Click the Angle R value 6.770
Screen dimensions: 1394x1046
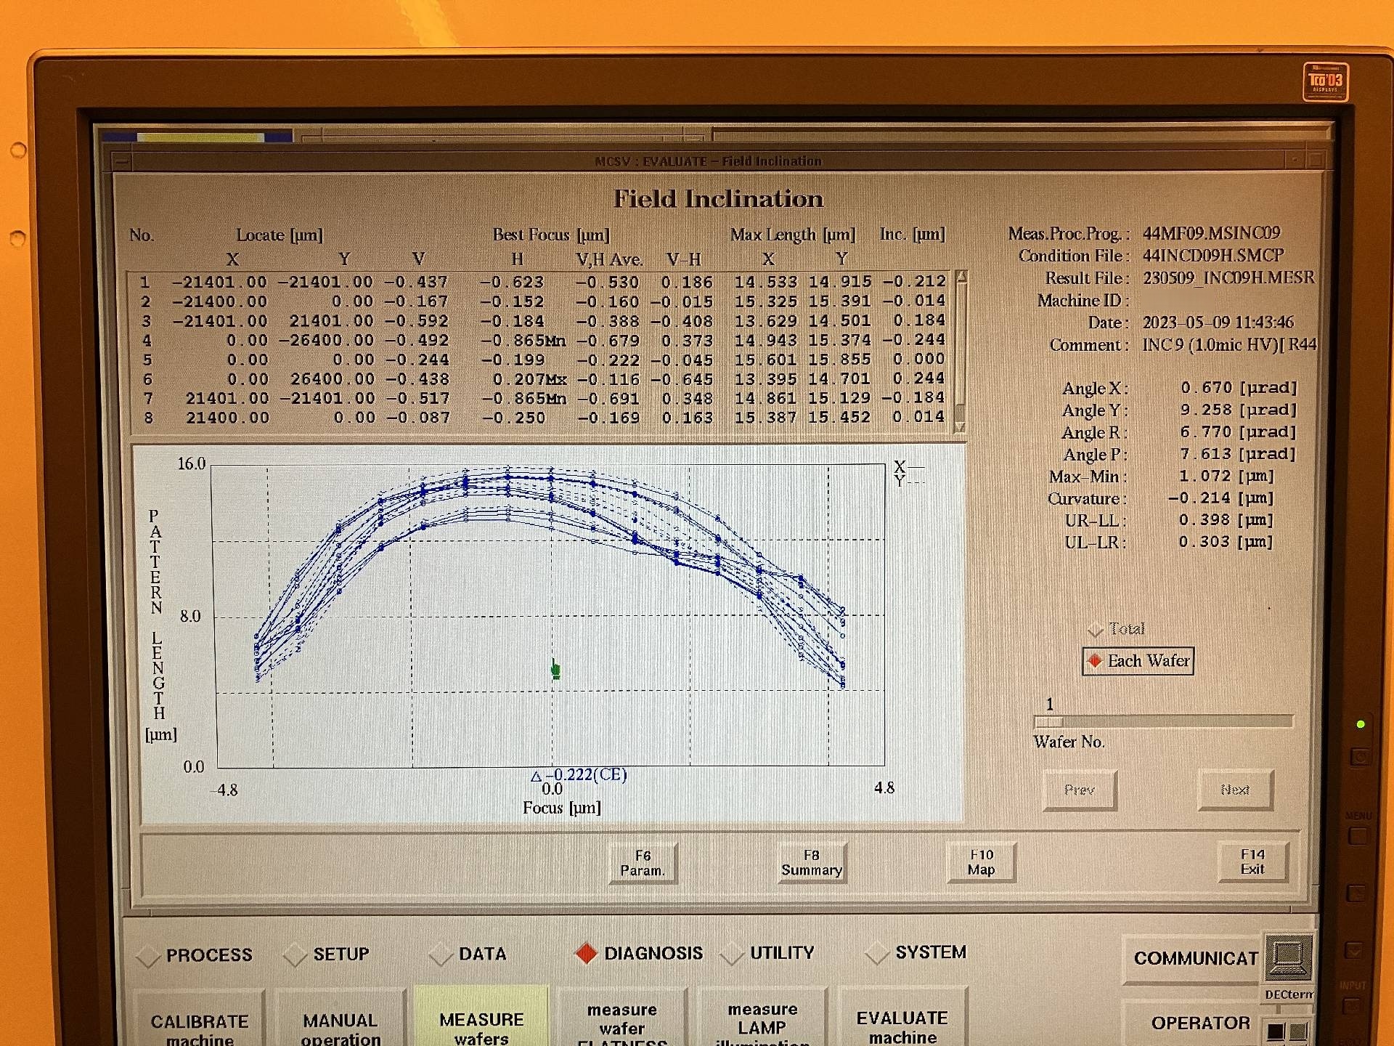1206,431
